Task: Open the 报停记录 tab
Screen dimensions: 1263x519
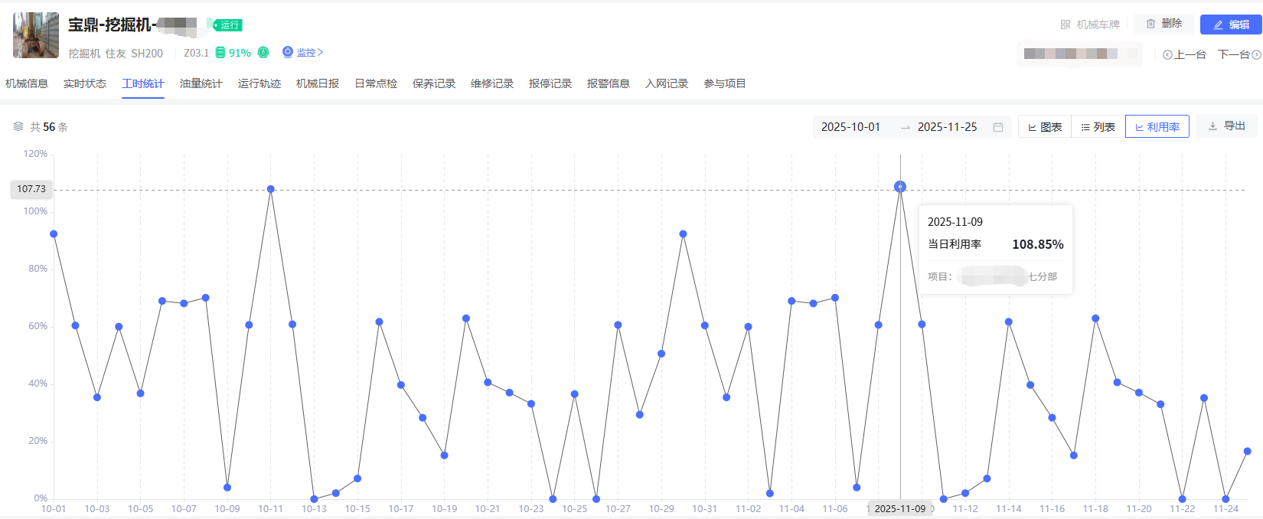Action: click(550, 83)
